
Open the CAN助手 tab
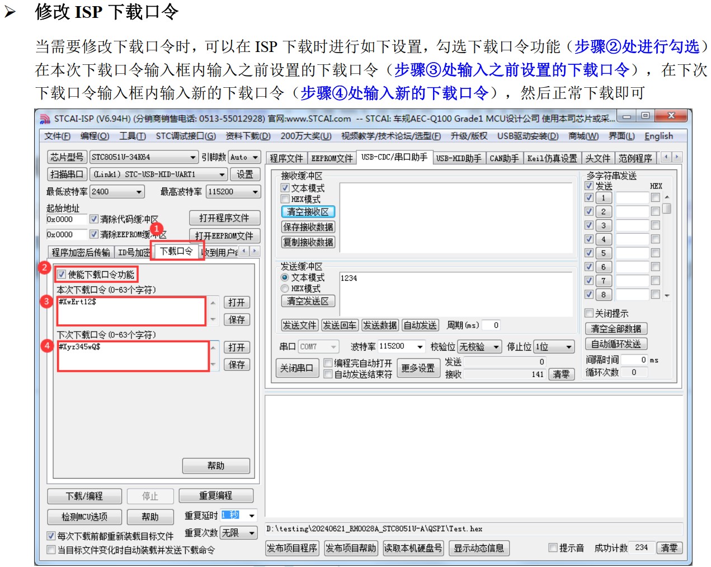(504, 158)
